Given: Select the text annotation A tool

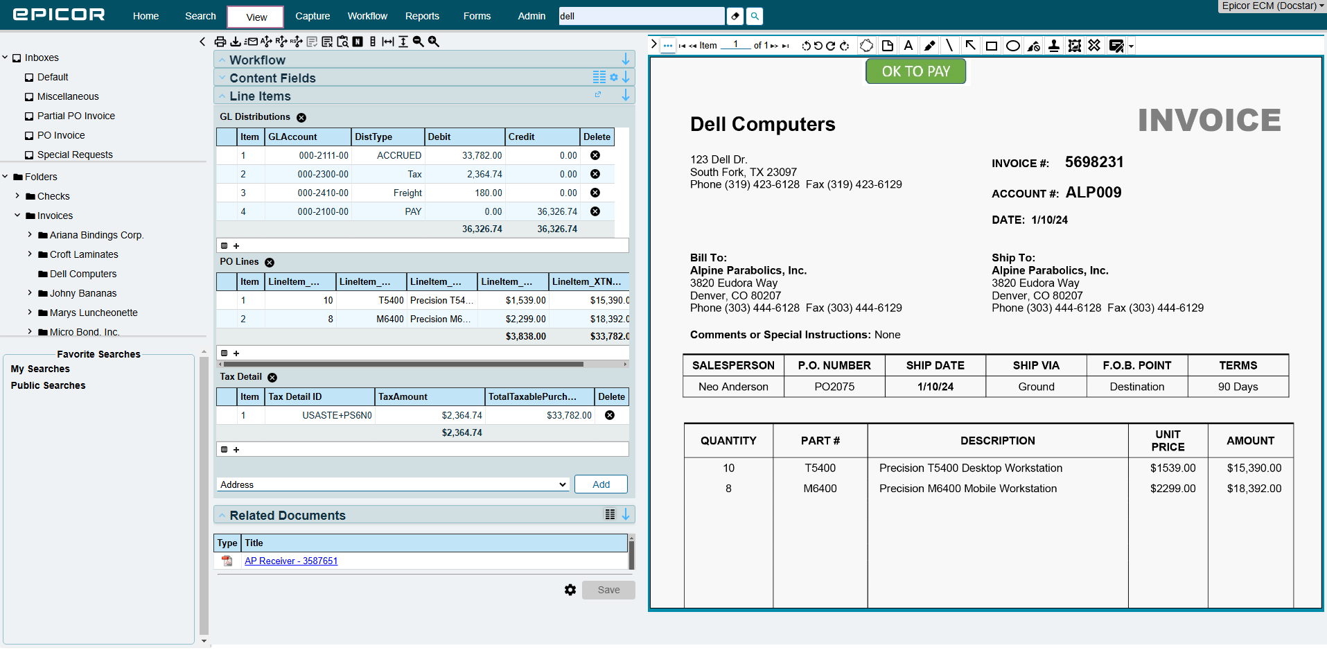Looking at the screenshot, I should tap(908, 46).
